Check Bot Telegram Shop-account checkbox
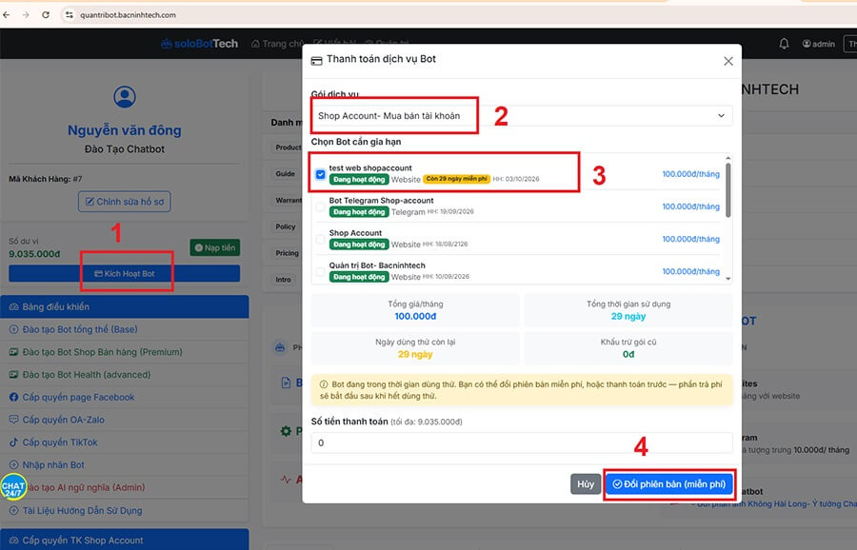 [320, 207]
